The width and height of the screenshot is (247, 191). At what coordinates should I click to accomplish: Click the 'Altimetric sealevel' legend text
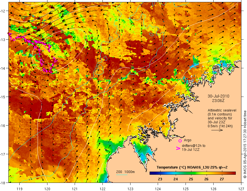pos(222,110)
